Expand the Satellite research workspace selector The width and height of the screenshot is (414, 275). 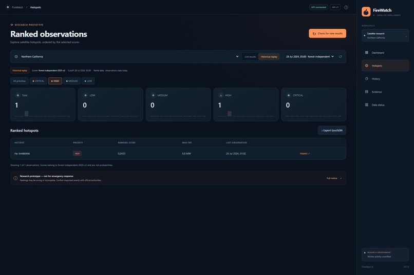385,35
